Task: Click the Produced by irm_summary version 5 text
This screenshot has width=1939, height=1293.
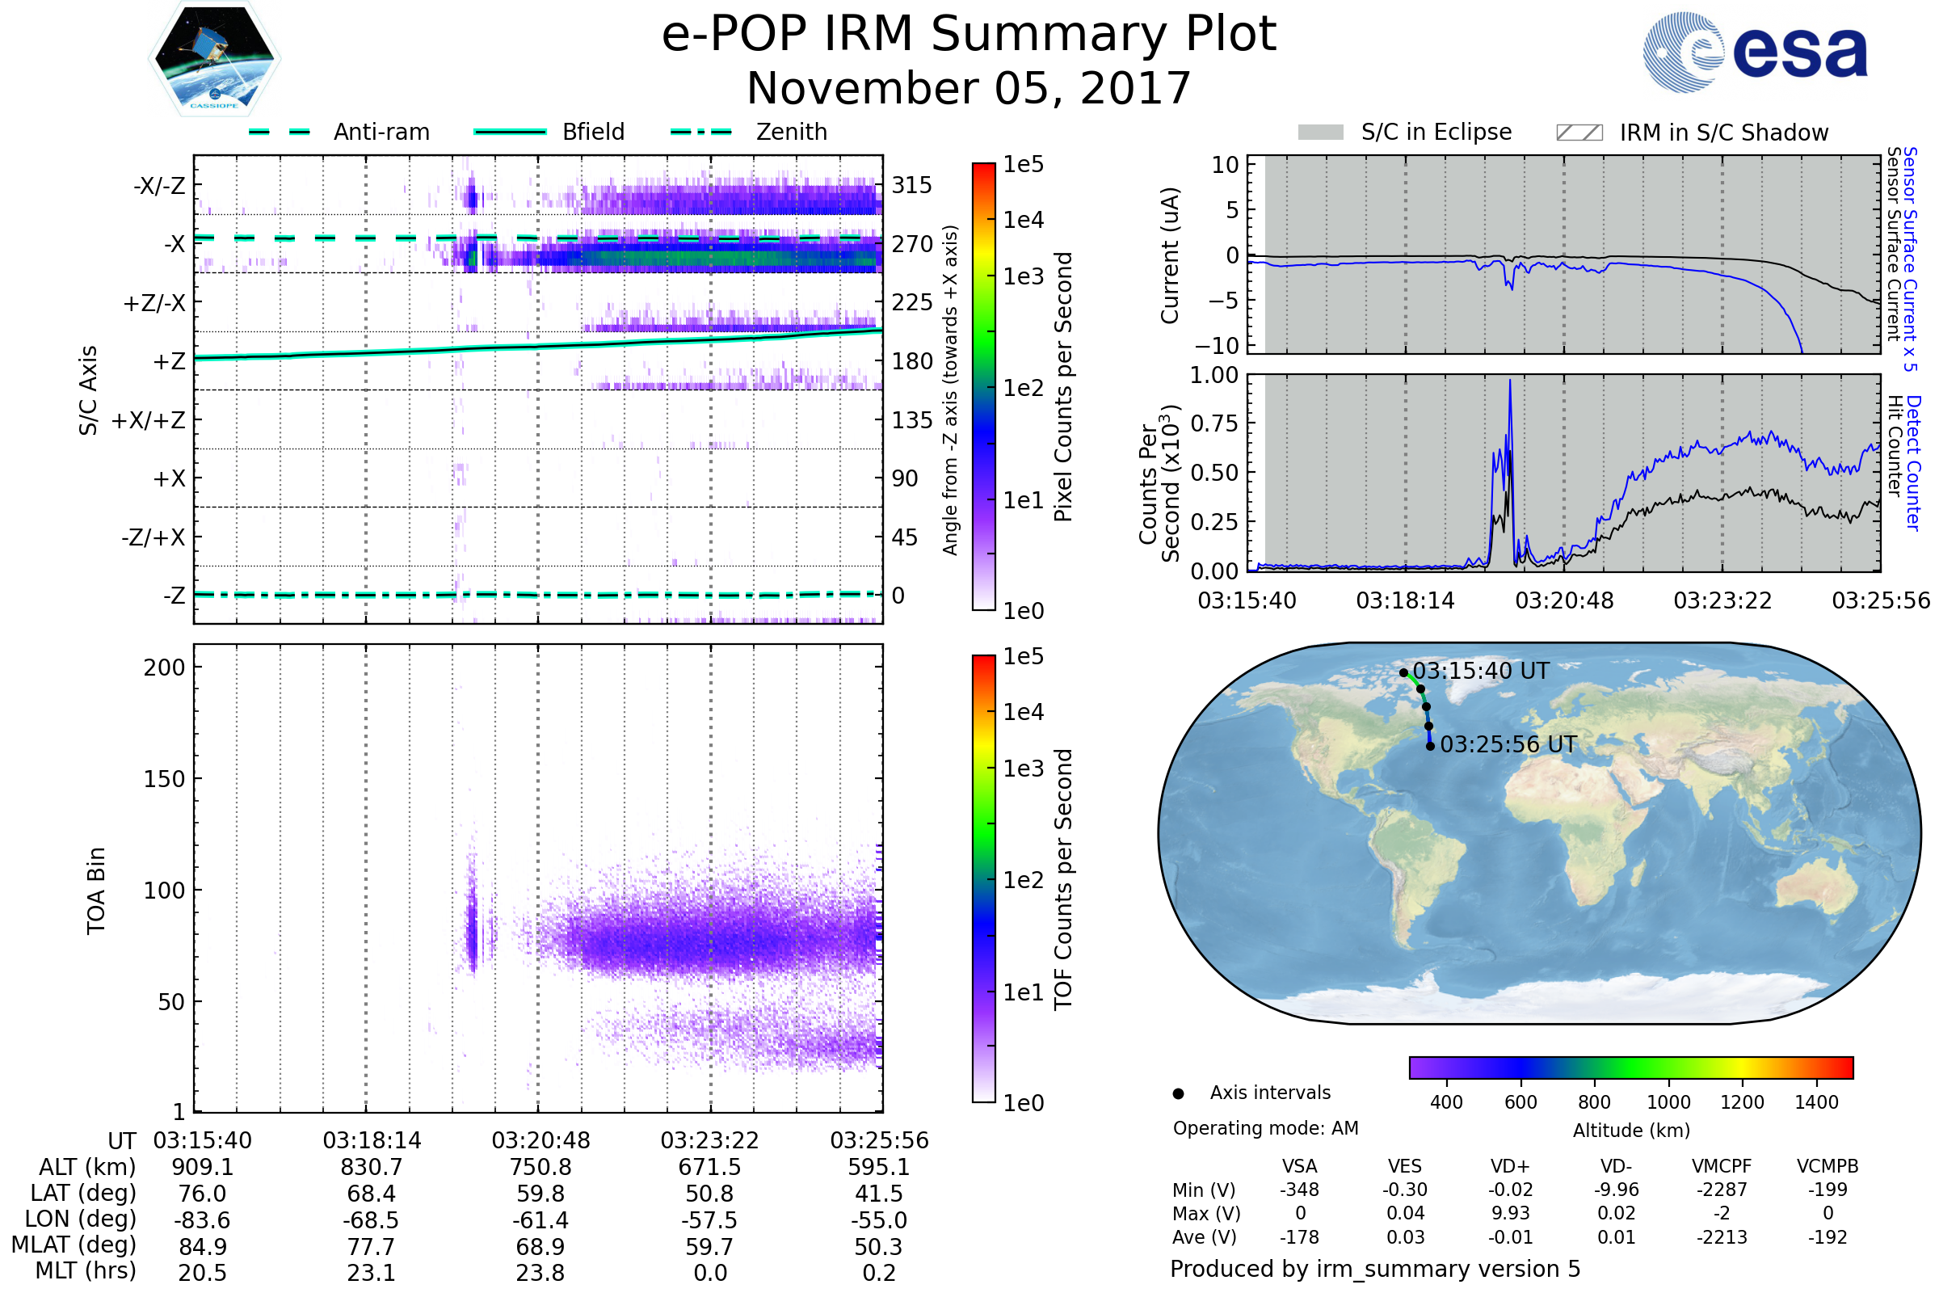Action: click(x=1375, y=1269)
